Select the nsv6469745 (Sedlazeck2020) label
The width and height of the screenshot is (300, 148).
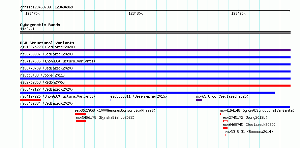coord(249,125)
